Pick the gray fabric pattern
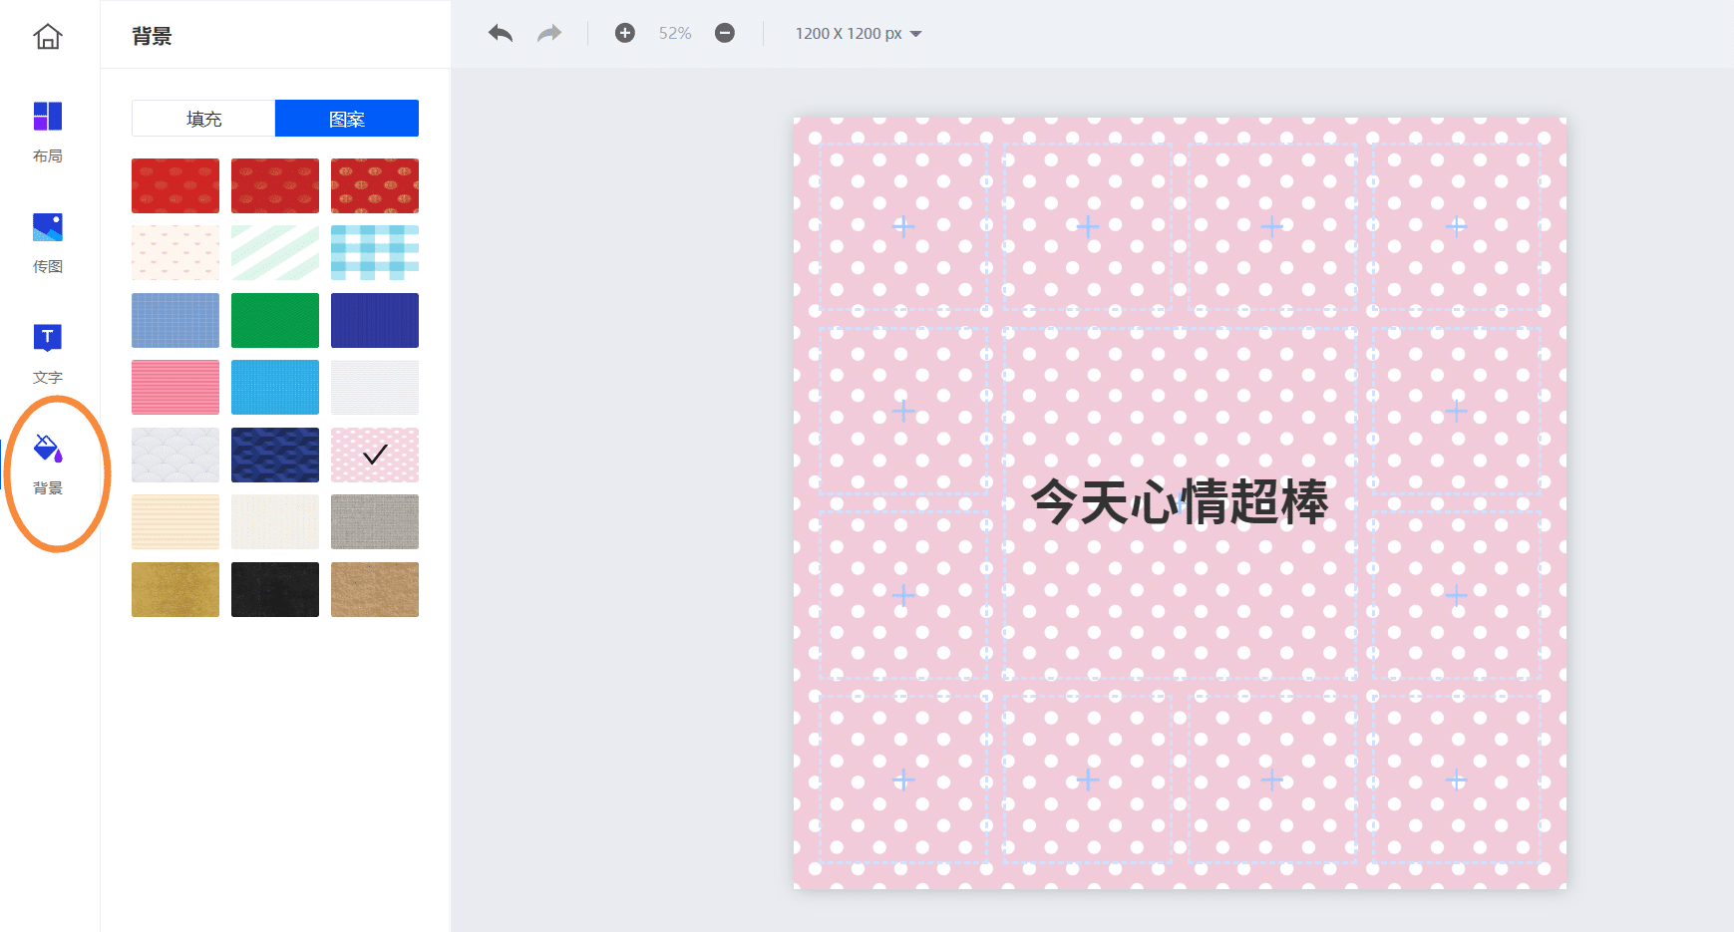Viewport: 1734px width, 932px height. click(x=375, y=521)
